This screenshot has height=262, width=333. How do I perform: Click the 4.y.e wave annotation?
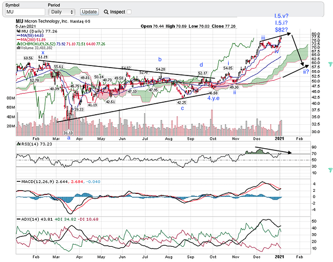[213, 98]
